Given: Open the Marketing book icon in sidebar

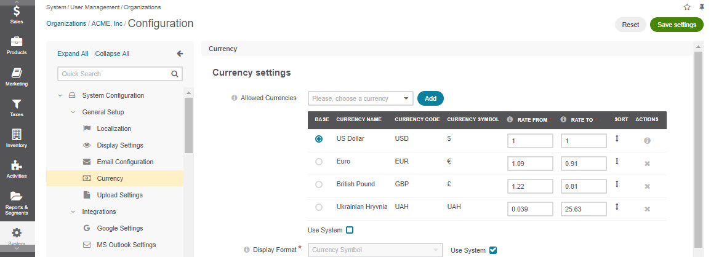Looking at the screenshot, I should [x=17, y=73].
